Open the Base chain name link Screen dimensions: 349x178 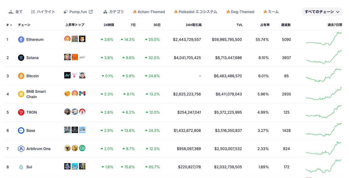click(x=31, y=131)
